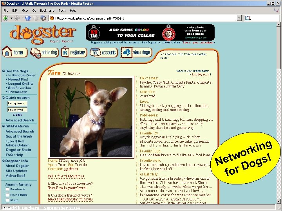Click the my account dog bowl button
The width and height of the screenshot is (282, 211).
[103, 52]
